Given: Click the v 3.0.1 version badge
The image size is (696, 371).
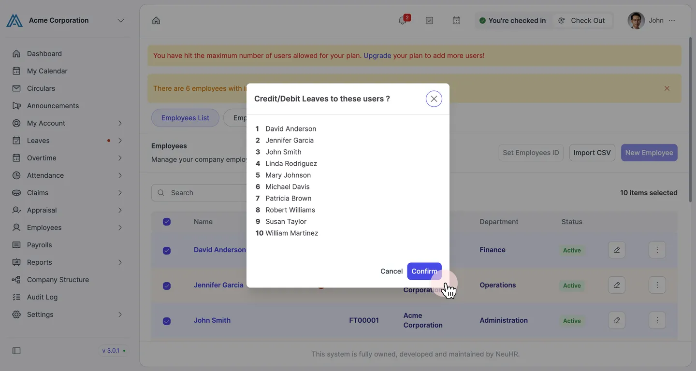Looking at the screenshot, I should click(114, 351).
